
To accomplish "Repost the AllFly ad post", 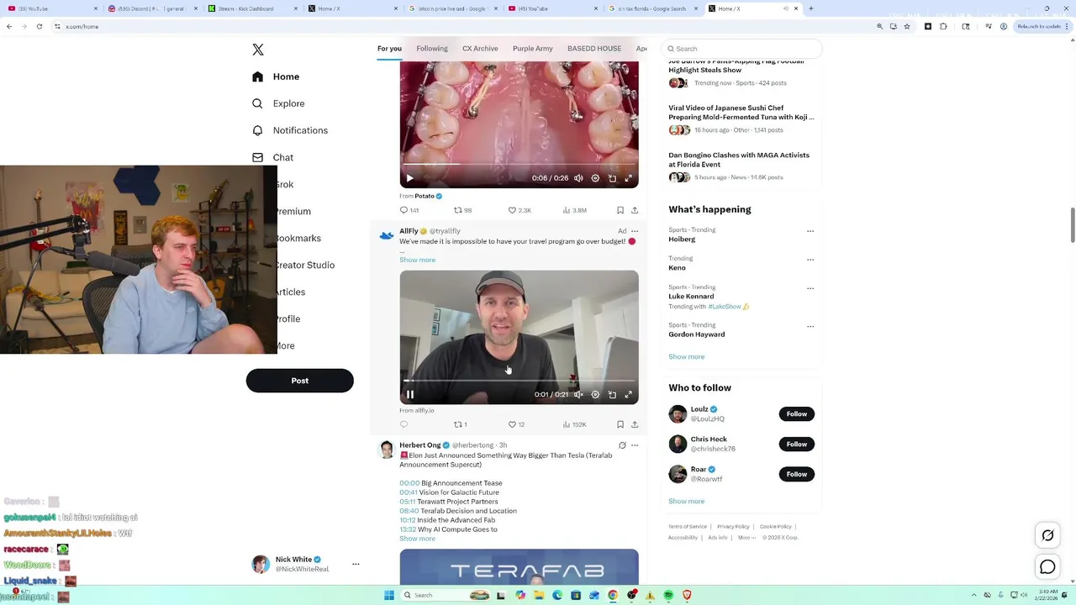I will (x=460, y=424).
